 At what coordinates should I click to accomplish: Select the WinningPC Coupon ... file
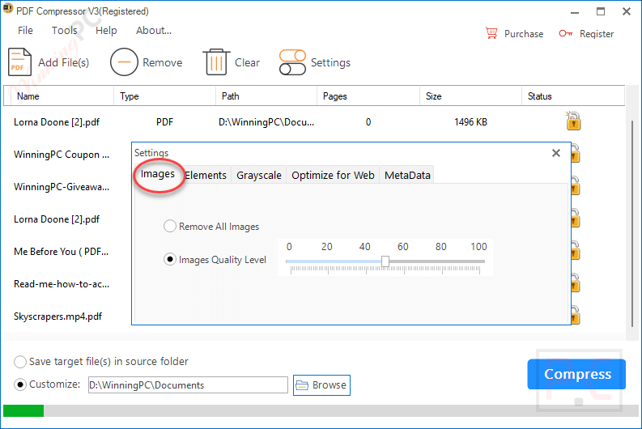click(x=62, y=155)
